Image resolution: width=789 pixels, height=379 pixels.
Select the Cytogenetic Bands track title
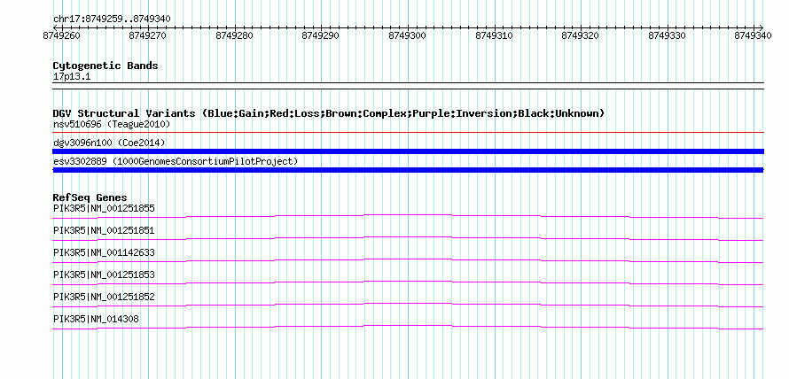click(105, 66)
